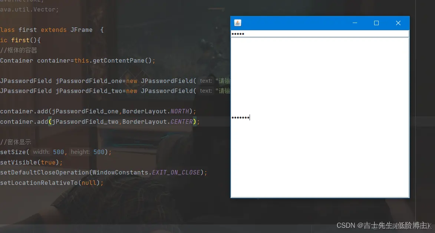This screenshot has height=233, width=435.
Task: Click the Java coffee cup window icon
Action: point(237,23)
